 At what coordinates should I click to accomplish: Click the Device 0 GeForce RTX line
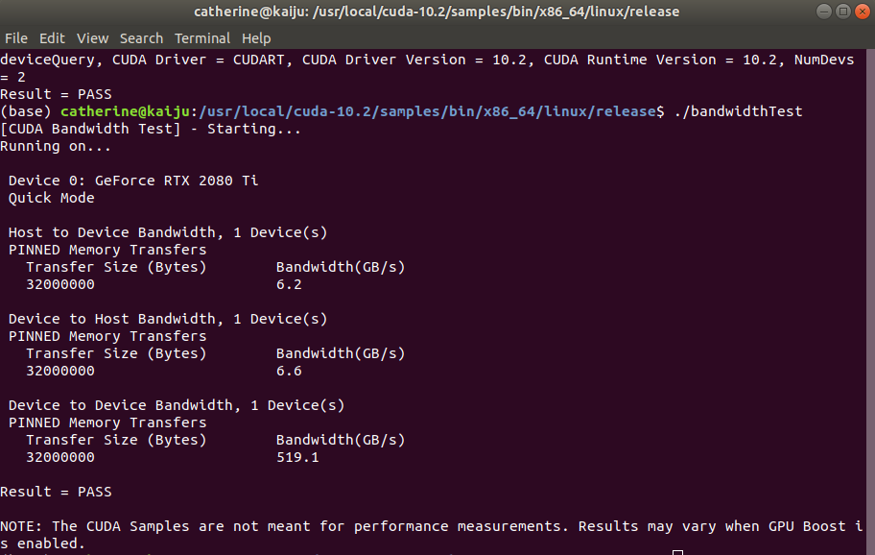133,181
